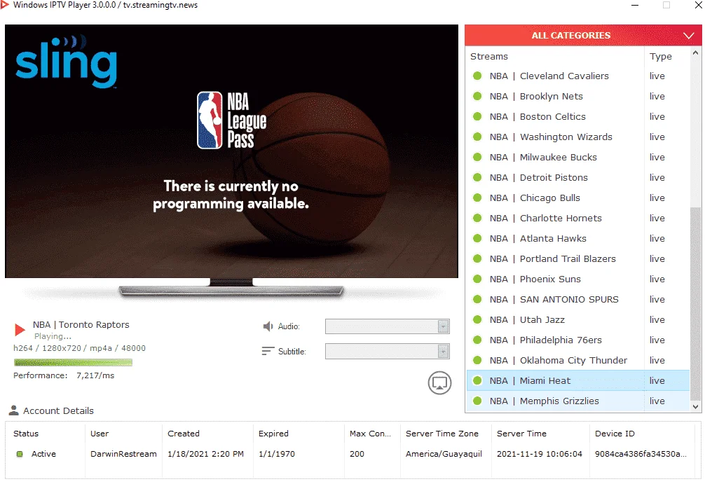Click green dot beside SAN ANTONIO SPURS
Screen dimensions: 705x484
click(x=477, y=299)
